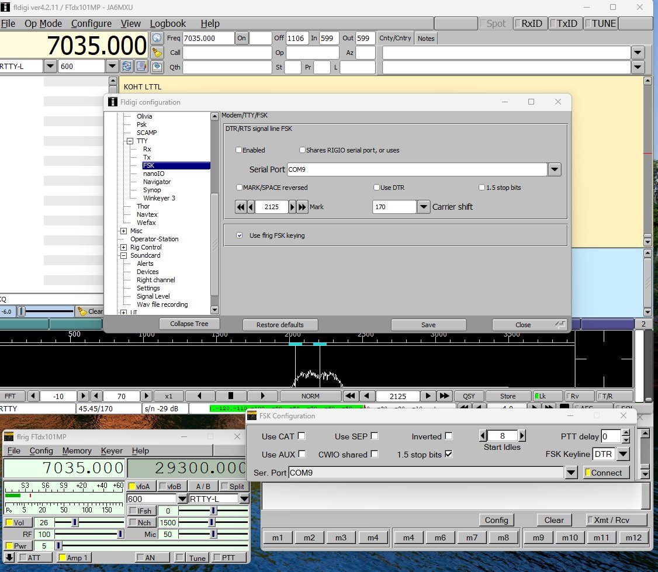Toggle Shares RIGIO serial port checkbox
Screen dimensions: 658x572
(x=302, y=150)
